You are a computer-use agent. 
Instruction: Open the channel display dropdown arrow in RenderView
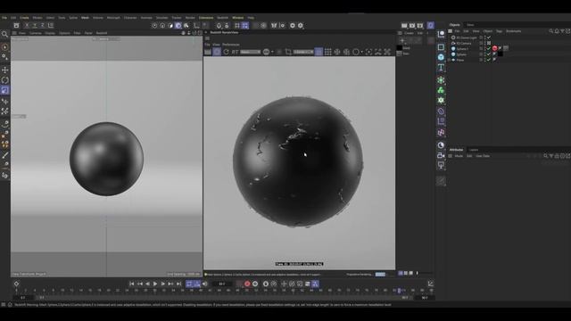272,52
